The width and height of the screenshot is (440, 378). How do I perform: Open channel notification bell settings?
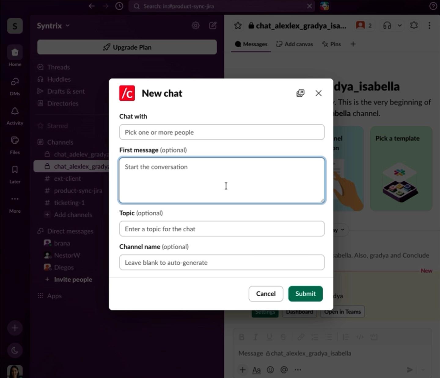coord(414,25)
